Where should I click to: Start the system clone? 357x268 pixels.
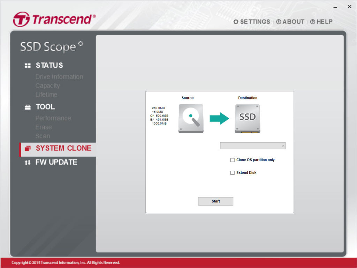pos(215,201)
